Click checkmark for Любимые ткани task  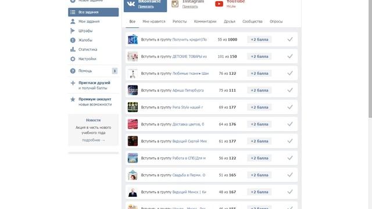tap(290, 73)
